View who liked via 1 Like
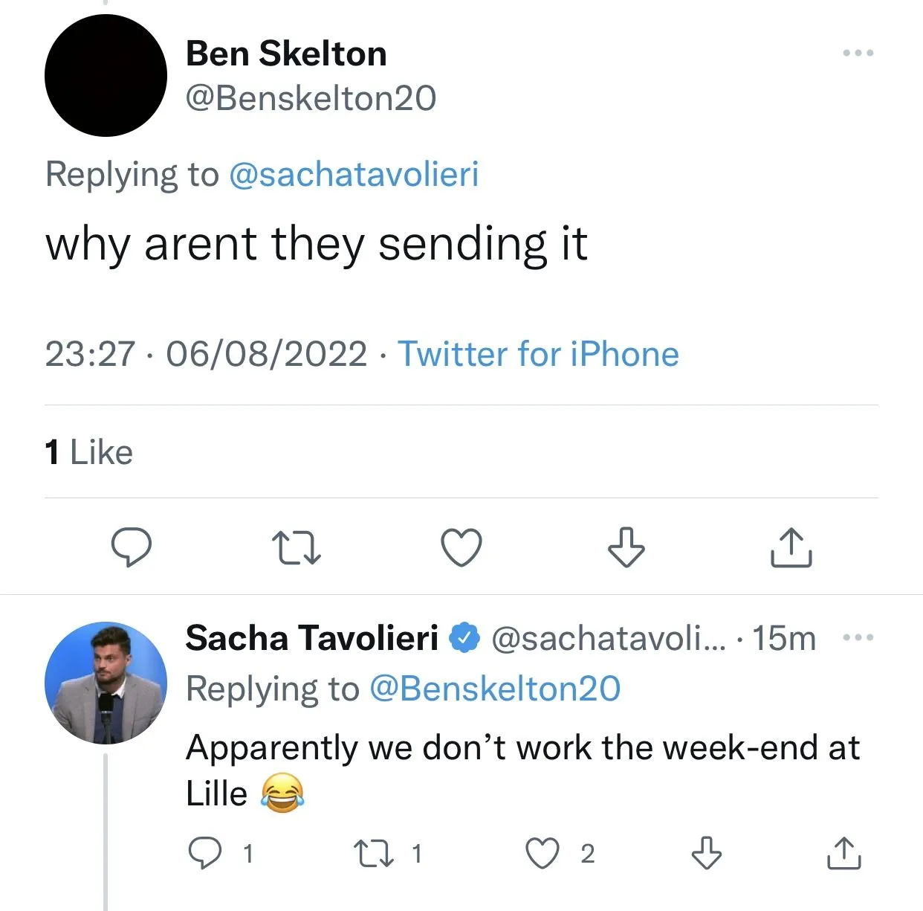The height and width of the screenshot is (911, 923). 89,452
